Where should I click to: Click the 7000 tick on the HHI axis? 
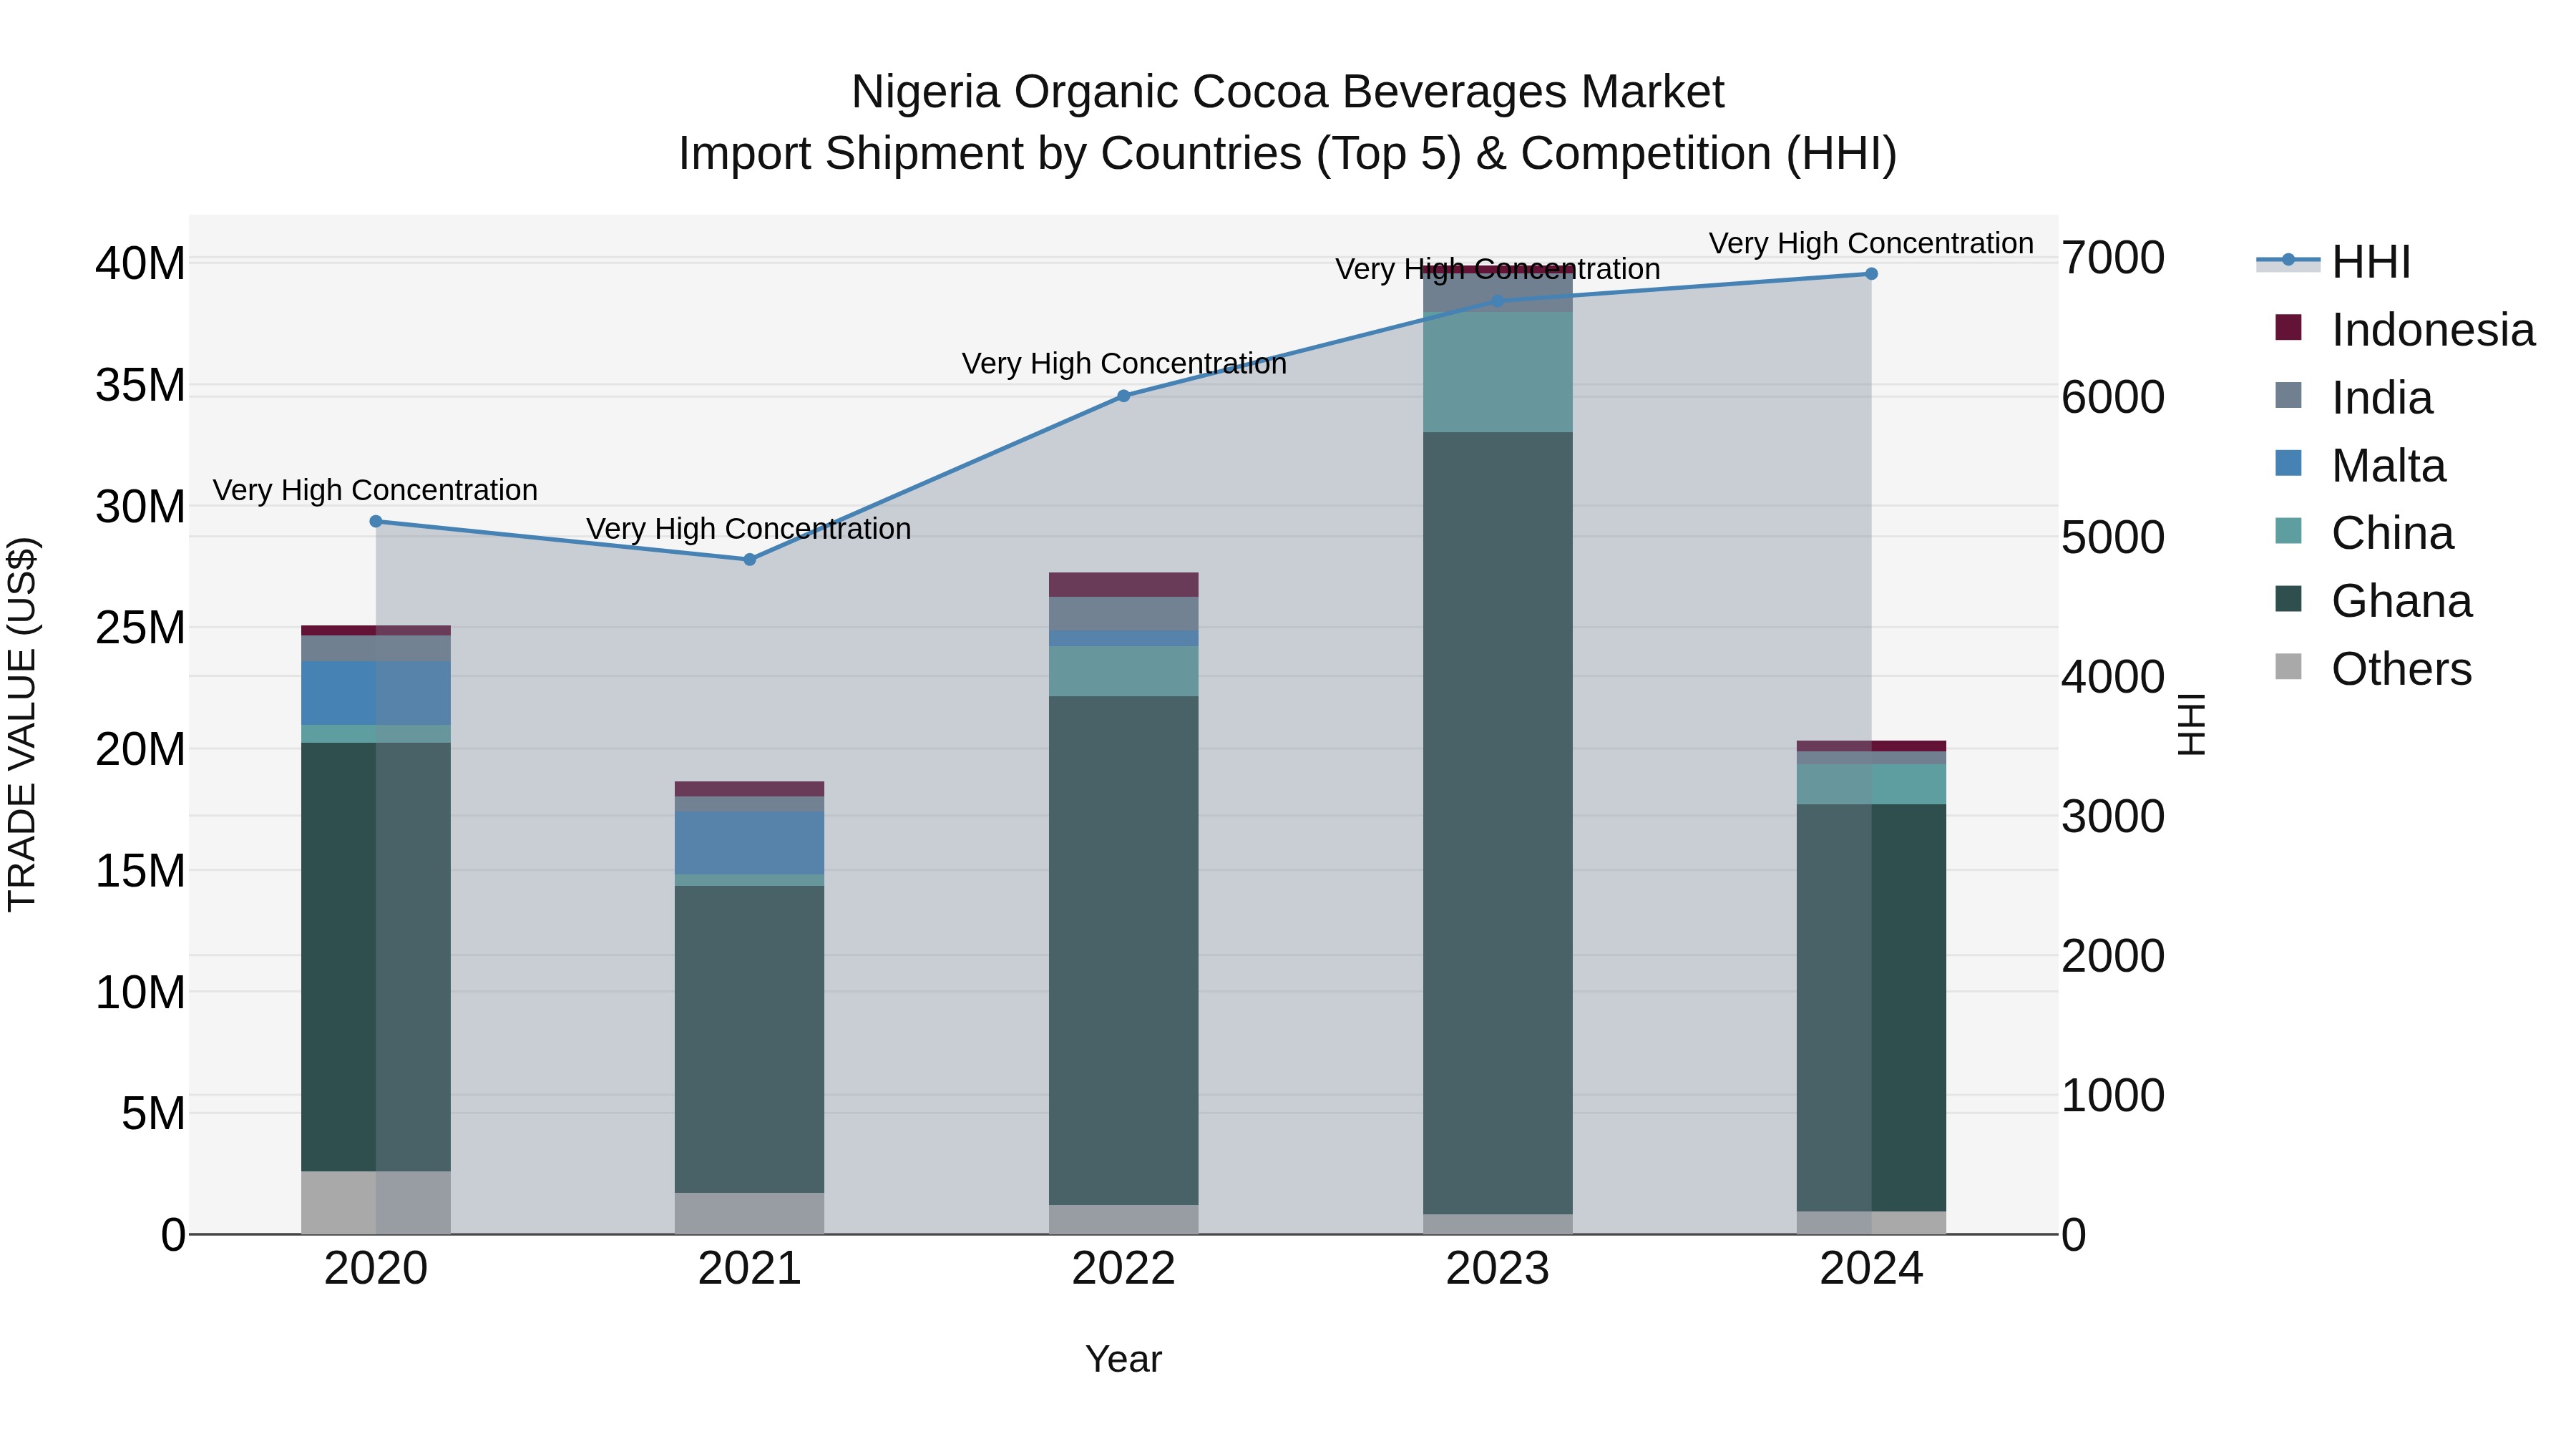tap(2113, 258)
